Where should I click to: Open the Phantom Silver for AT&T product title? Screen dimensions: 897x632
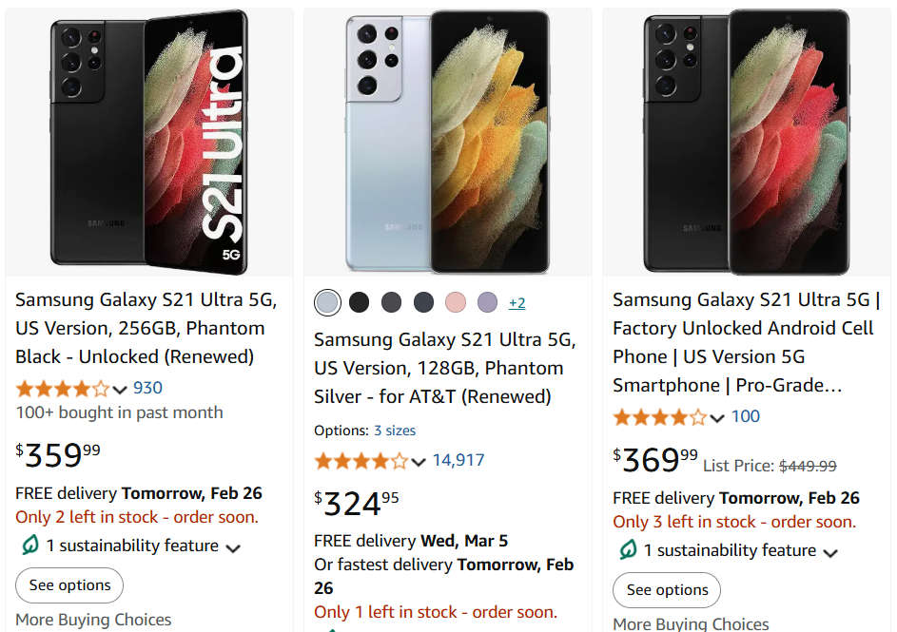(x=444, y=368)
